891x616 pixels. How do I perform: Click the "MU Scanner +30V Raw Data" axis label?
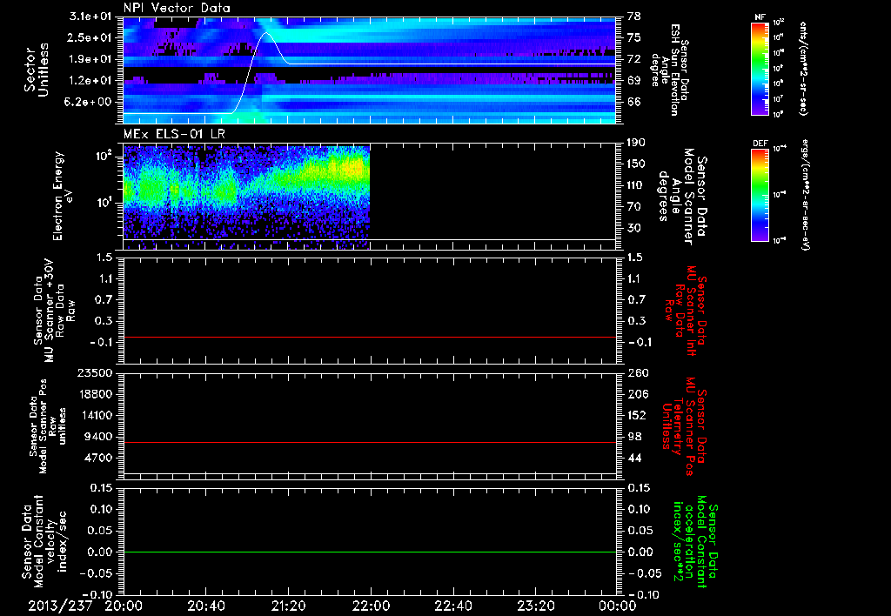click(x=53, y=311)
